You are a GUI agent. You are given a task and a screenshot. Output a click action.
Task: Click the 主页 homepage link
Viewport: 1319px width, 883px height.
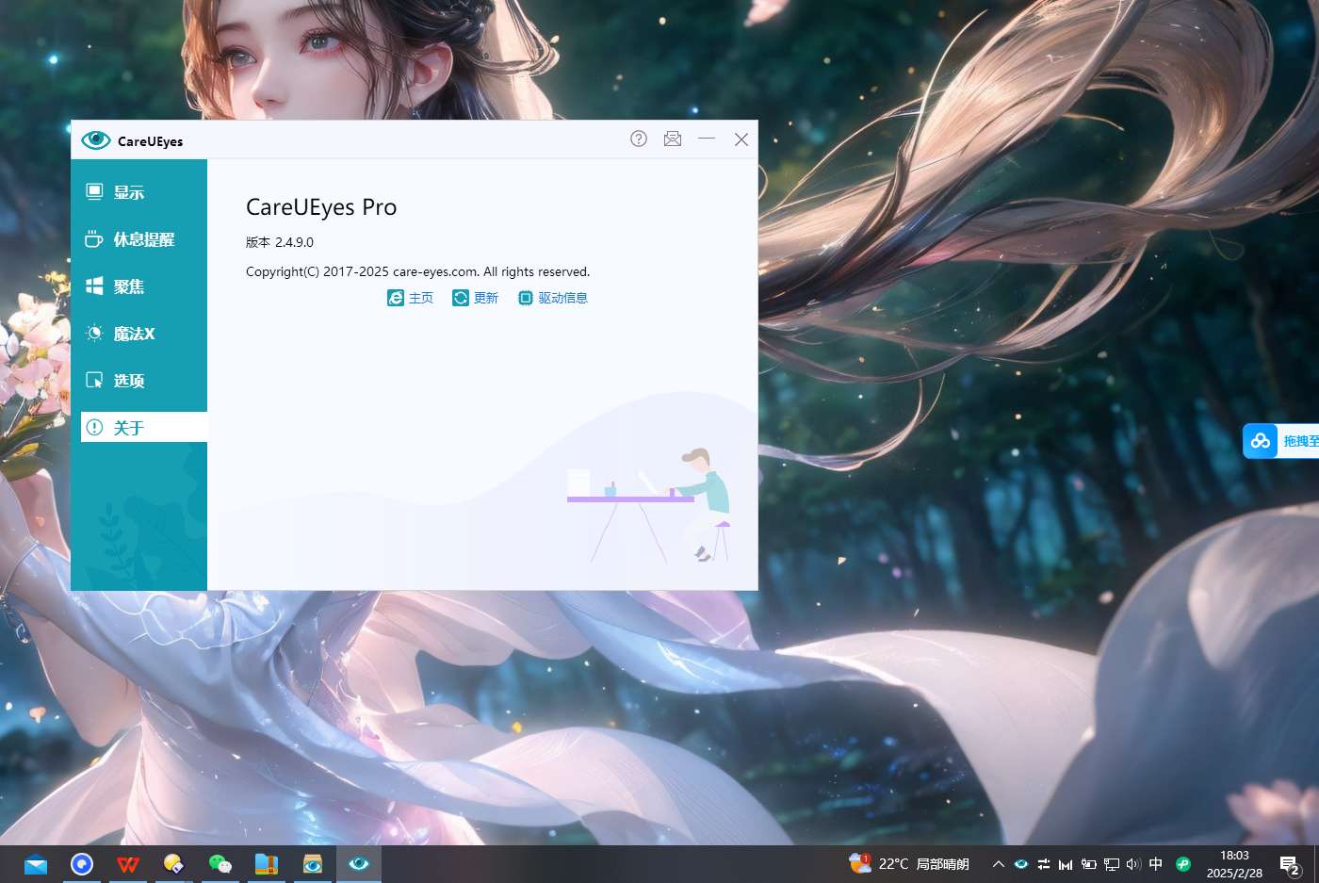(411, 298)
